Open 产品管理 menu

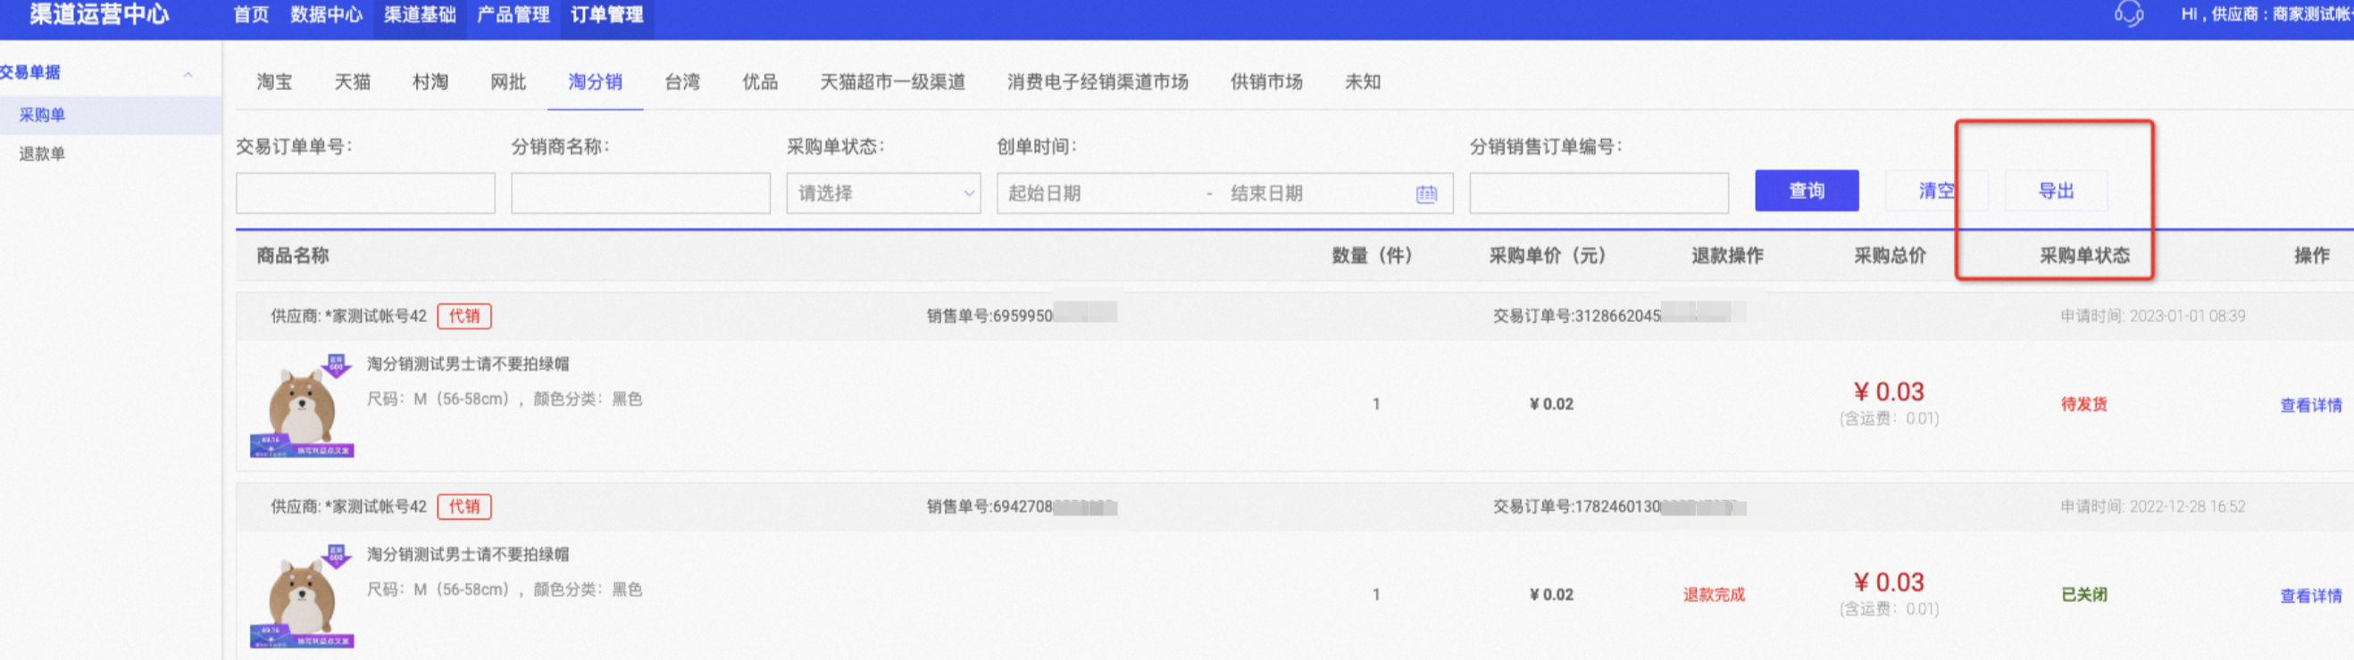513,14
